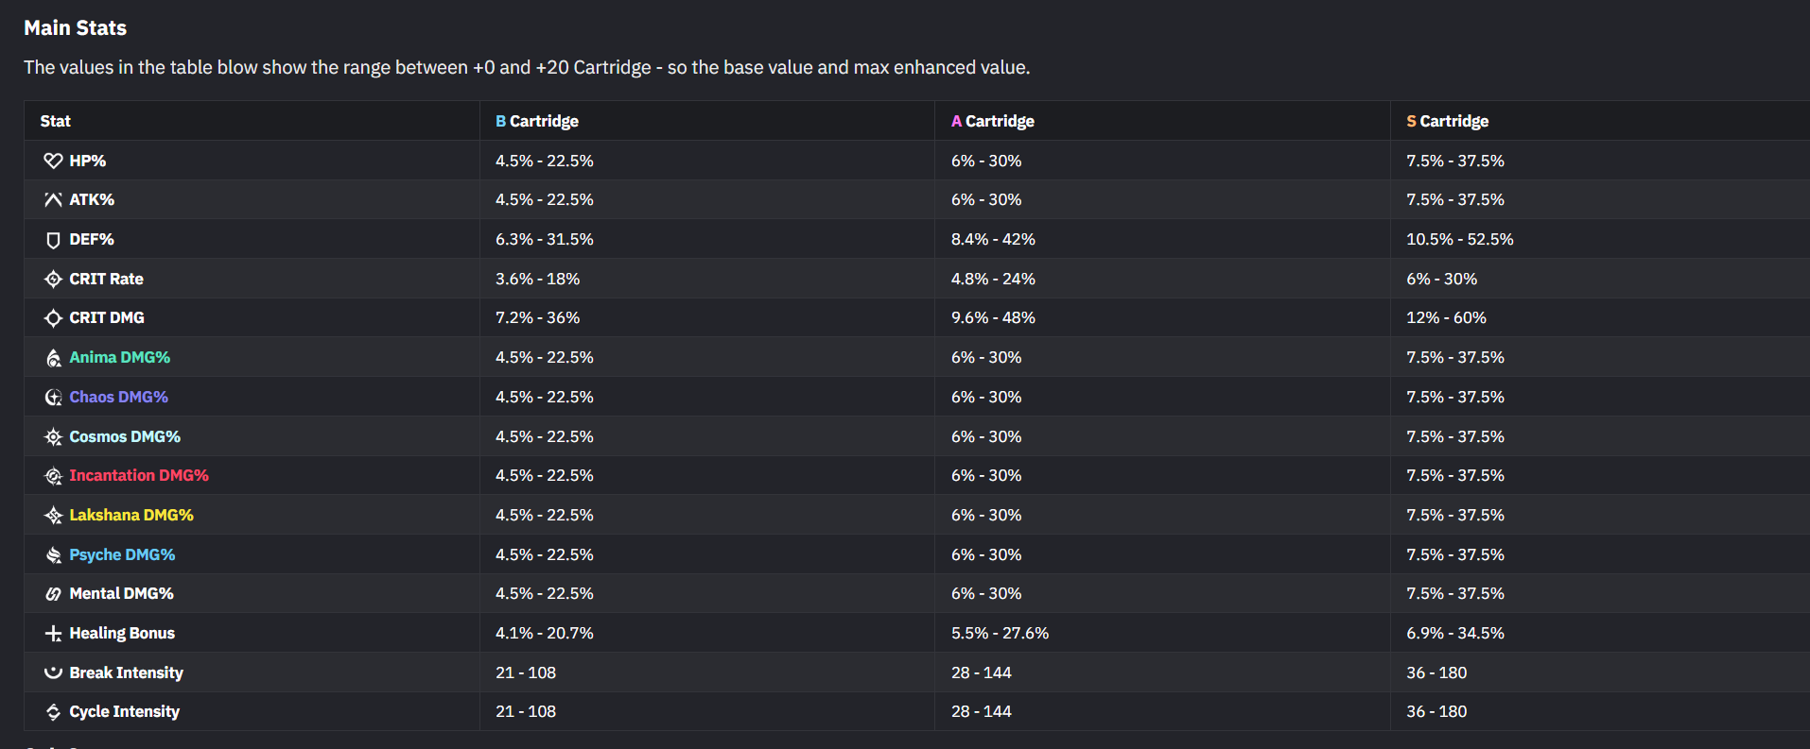The image size is (1810, 749).
Task: Click the HP% heart icon
Action: pos(53,161)
